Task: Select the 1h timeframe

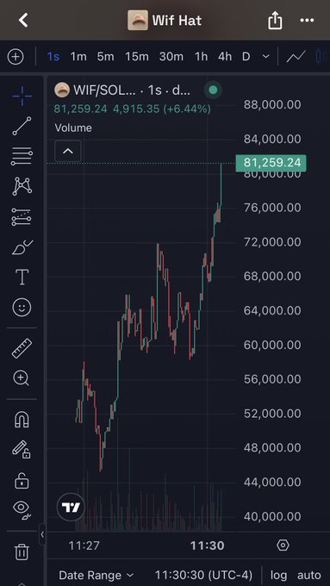Action: point(201,57)
